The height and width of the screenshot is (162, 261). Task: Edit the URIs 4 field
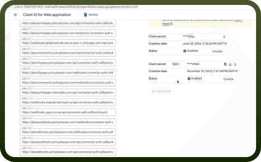tap(67, 33)
